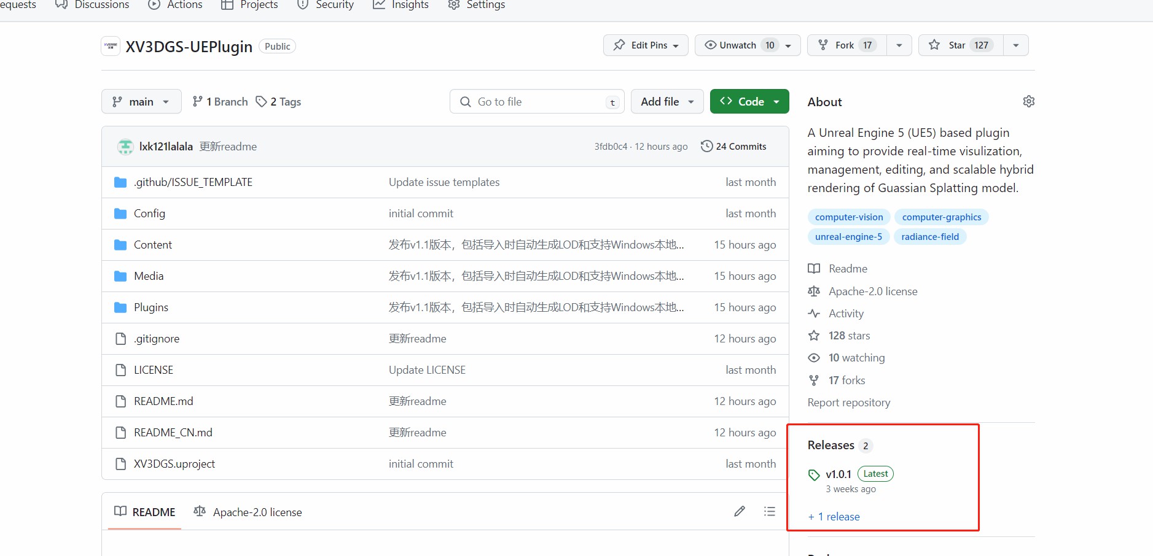
Task: Open commit hash 3fdb0c4
Action: [611, 147]
